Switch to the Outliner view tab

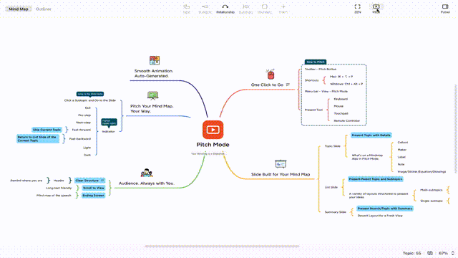(x=43, y=9)
